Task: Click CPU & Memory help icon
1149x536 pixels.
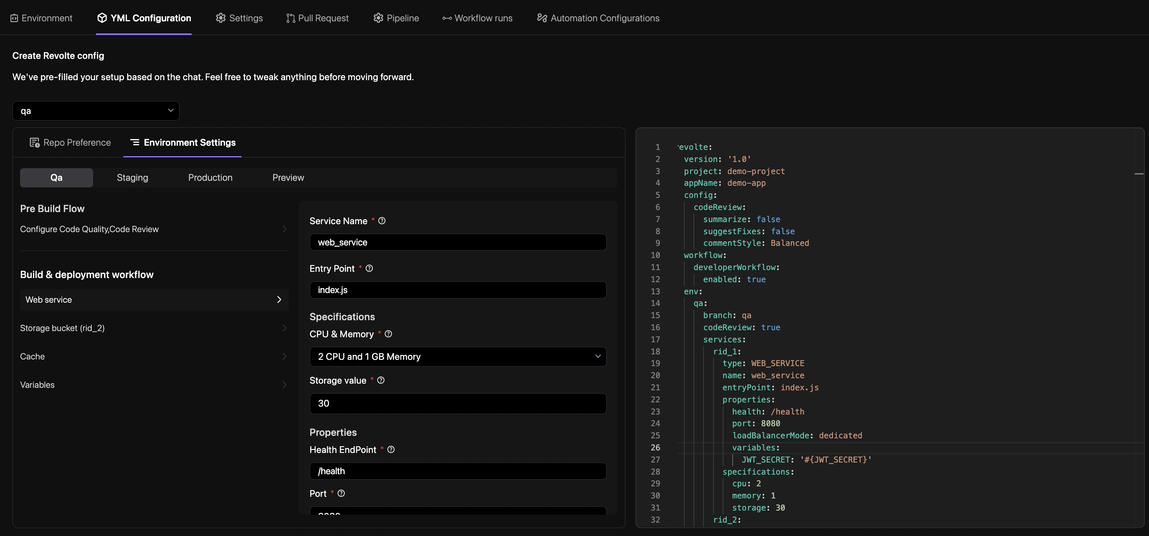Action: 389,334
